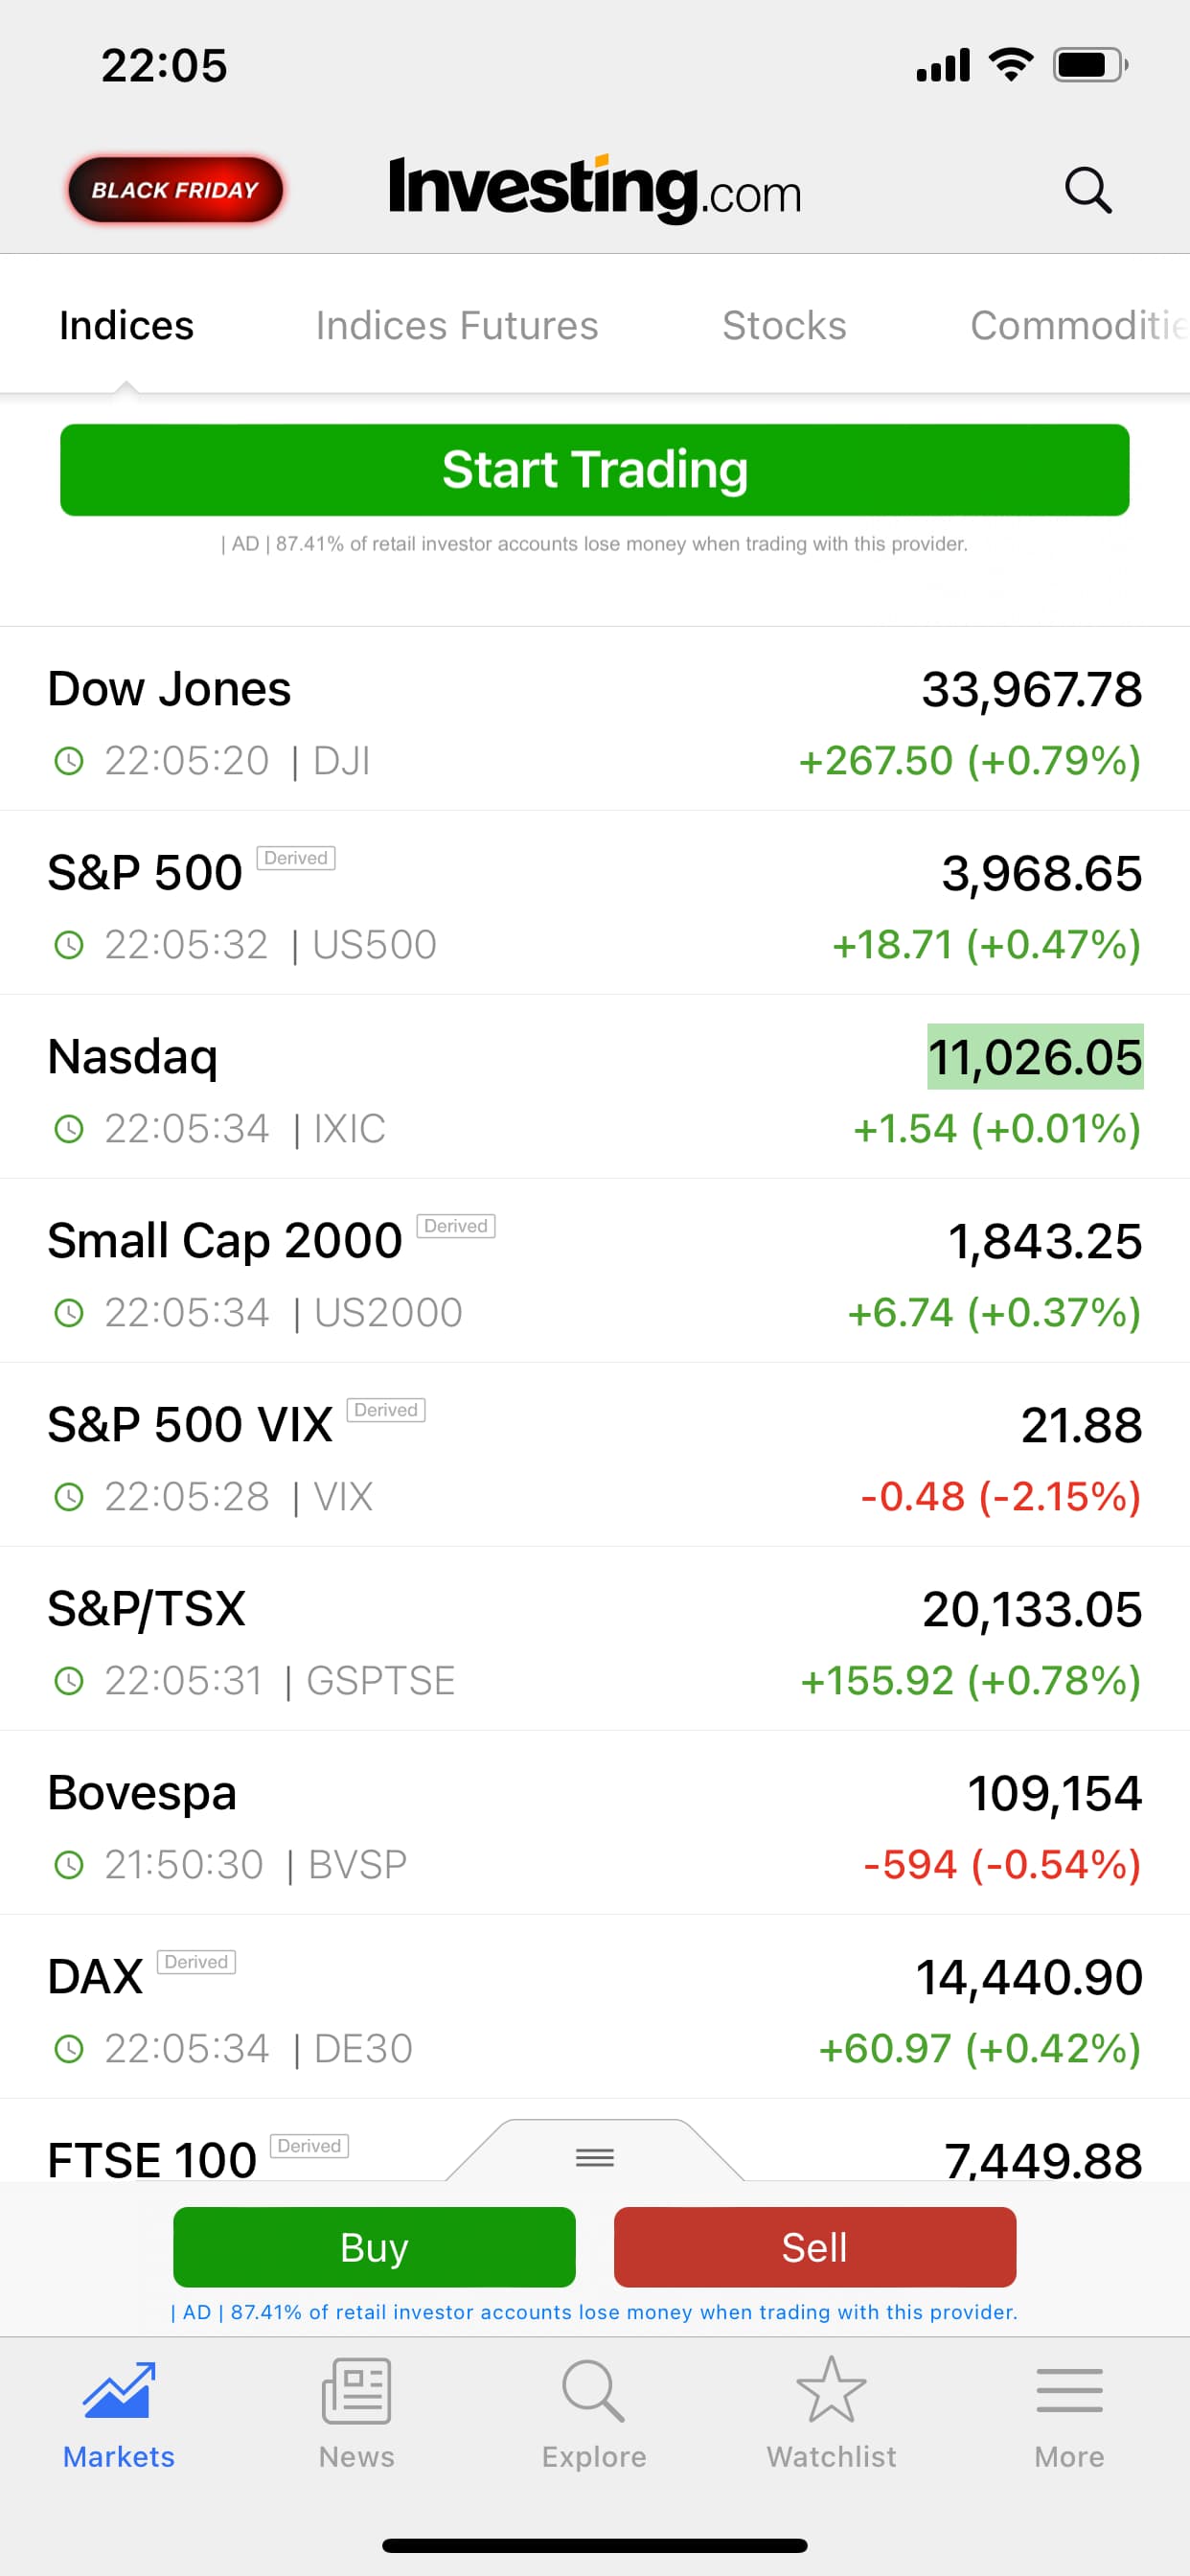Open the Bovespa index details
Screen dimensions: 1190x2576
tap(595, 1824)
